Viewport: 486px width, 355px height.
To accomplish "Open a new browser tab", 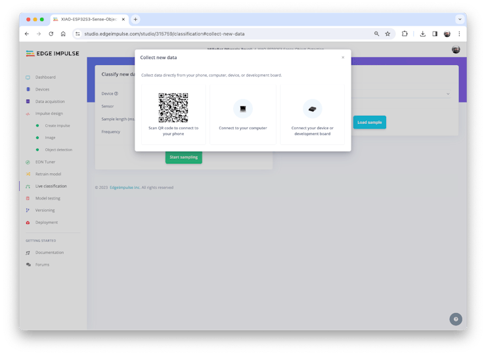I will tap(135, 19).
